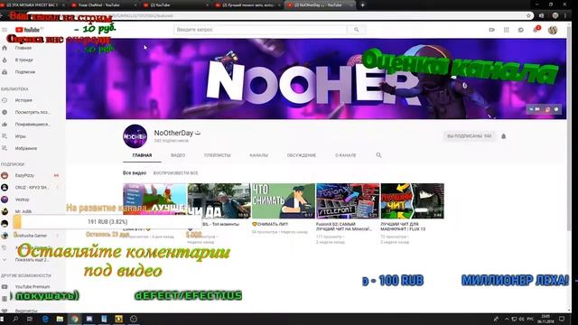
Task: Click the Windows Start button
Action: (3, 319)
